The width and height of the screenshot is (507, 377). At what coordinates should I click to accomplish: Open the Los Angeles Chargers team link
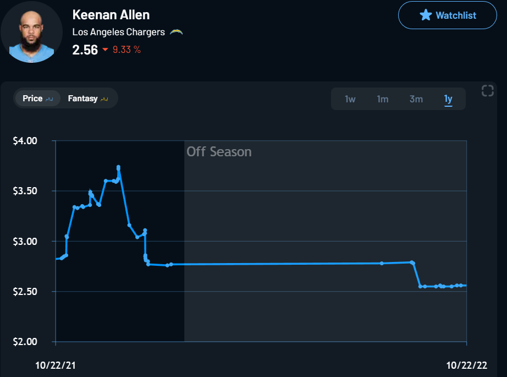pos(118,32)
